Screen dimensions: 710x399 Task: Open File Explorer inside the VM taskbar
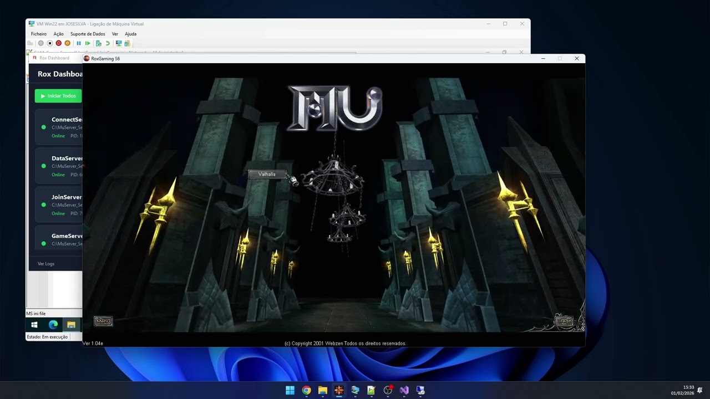click(71, 325)
